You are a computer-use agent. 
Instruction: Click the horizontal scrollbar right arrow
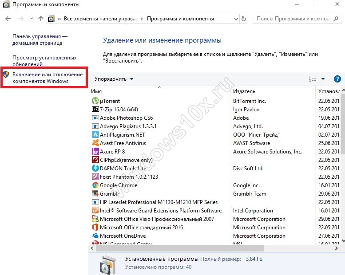[336, 248]
